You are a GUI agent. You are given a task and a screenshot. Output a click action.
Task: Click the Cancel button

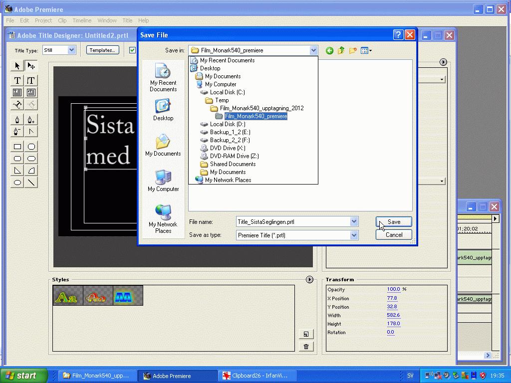tap(394, 235)
